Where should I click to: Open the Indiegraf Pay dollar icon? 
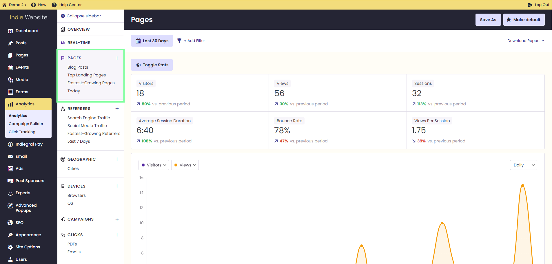[10, 144]
